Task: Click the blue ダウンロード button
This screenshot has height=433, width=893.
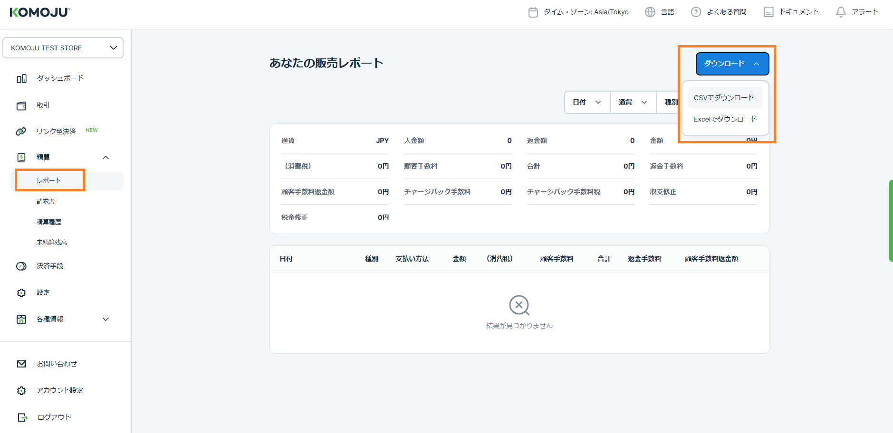Action: tap(732, 64)
